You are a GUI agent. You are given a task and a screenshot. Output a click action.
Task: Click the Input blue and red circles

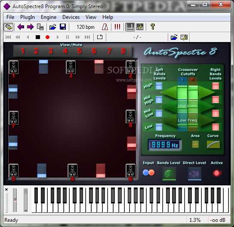coord(148,173)
